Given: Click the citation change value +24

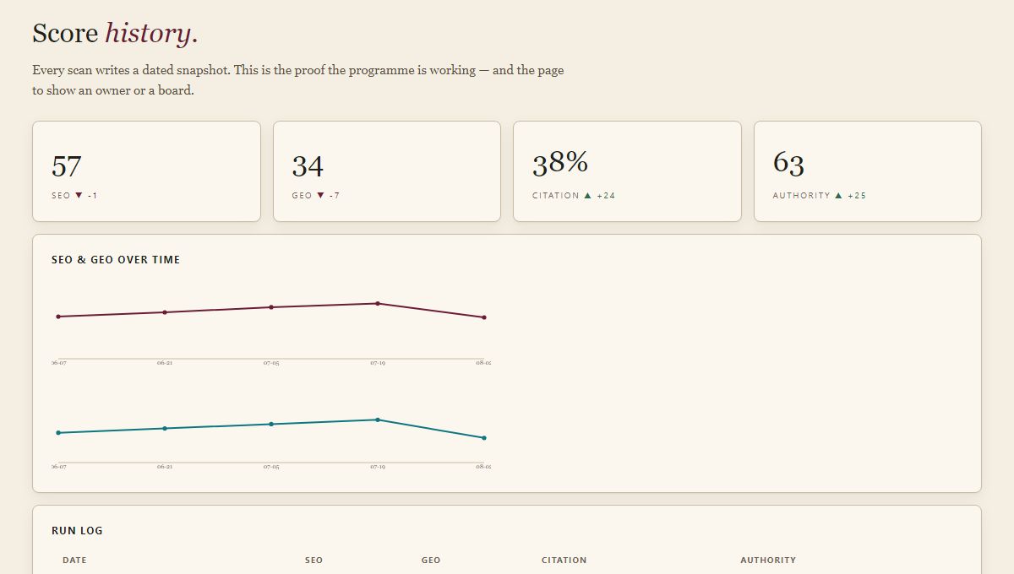Looking at the screenshot, I should pos(606,196).
